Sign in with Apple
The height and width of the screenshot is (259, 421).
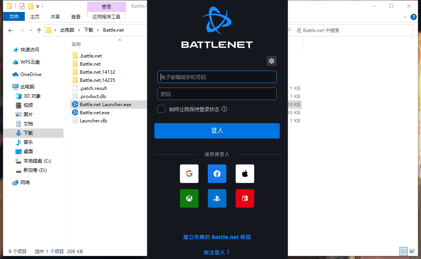245,174
